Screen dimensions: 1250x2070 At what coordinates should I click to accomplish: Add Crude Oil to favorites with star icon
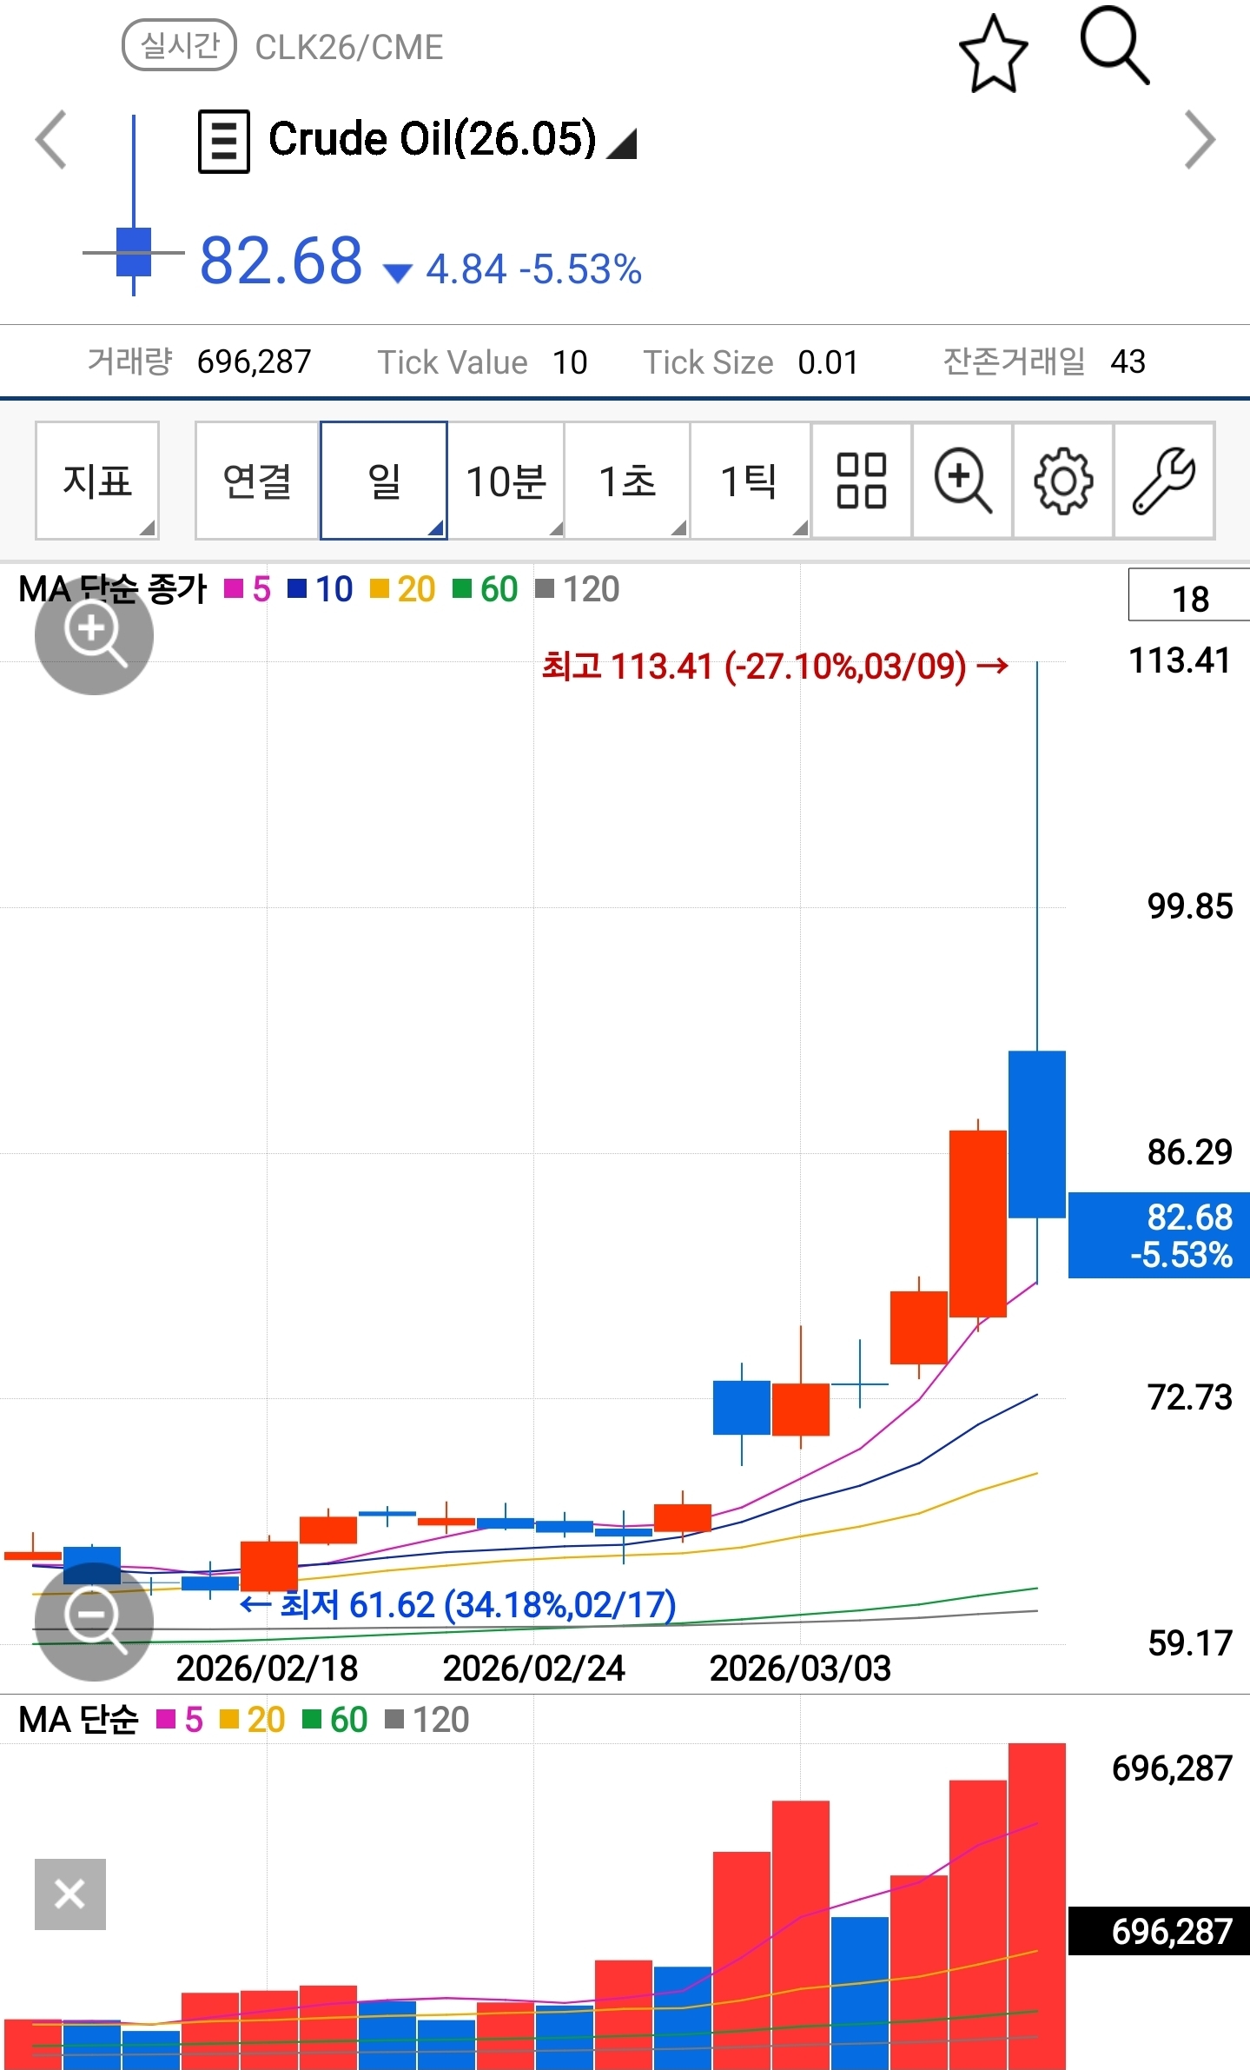pyautogui.click(x=993, y=54)
